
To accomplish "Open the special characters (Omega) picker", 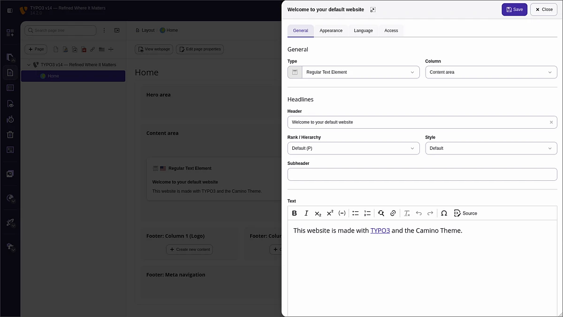I will pos(444,213).
